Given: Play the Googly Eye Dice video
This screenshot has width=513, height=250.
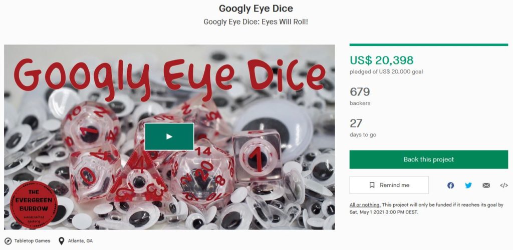Looking at the screenshot, I should (169, 136).
